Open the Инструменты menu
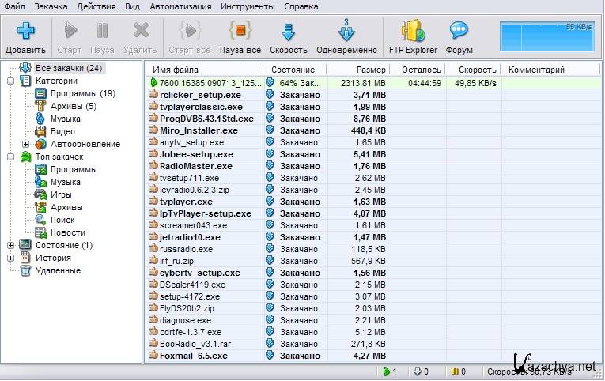Screen dimensions: 605x381 [248, 6]
